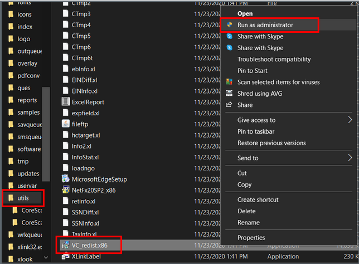The height and width of the screenshot is (264, 359).
Task: Expand the Send to submenu arrow
Action: click(x=350, y=158)
